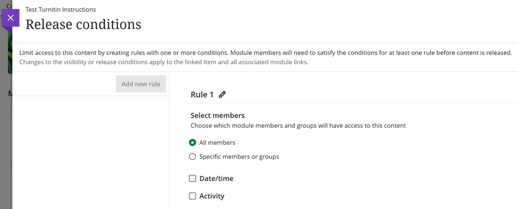Click the Activity condition label

coord(211,196)
